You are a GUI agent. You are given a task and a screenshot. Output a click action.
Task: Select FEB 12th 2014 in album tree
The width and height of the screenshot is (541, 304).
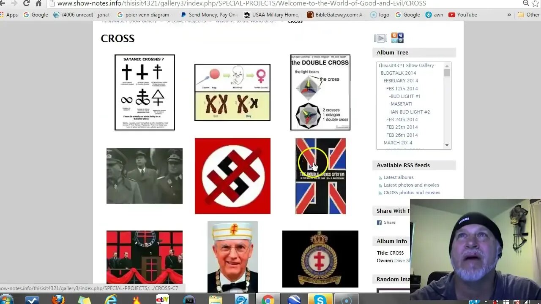pos(402,89)
